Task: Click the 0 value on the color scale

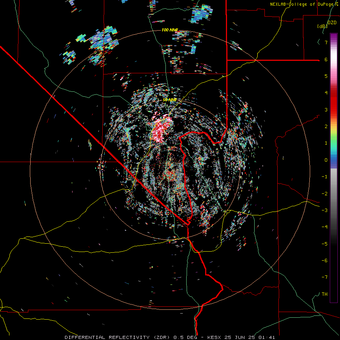Action: [326, 160]
